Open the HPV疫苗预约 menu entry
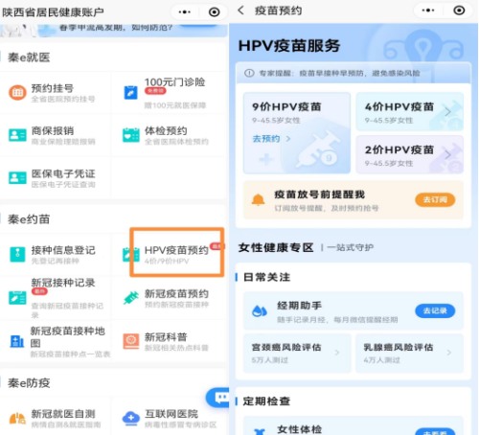479x435 pixels. [x=176, y=252]
